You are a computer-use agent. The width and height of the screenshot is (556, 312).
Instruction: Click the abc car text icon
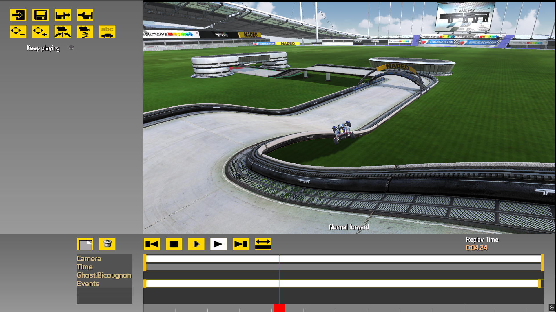[x=107, y=32]
